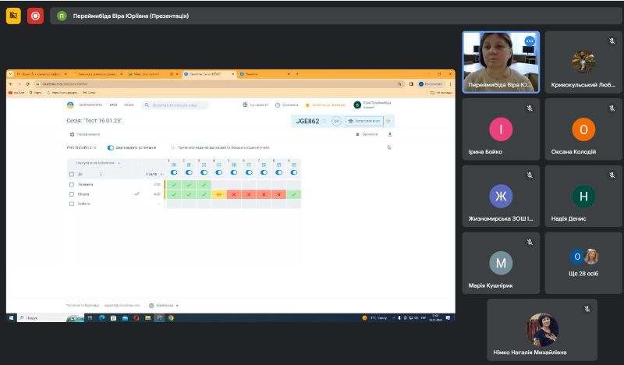The image size is (624, 365).
Task: Open Task View from the taskbar
Action: point(90,317)
